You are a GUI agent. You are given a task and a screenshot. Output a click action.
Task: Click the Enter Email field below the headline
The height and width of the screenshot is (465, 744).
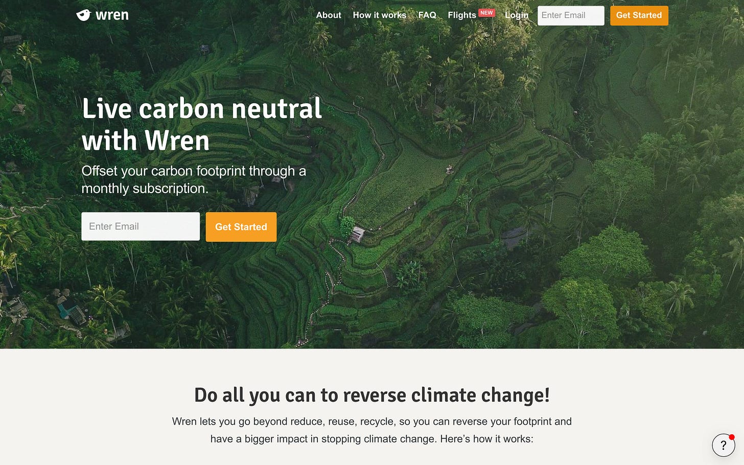[141, 226]
